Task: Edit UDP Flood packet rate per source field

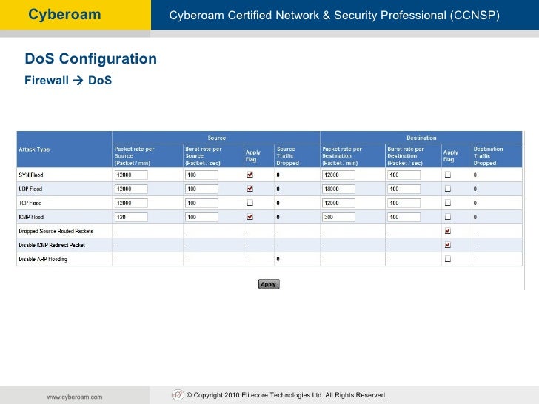Action: click(131, 189)
